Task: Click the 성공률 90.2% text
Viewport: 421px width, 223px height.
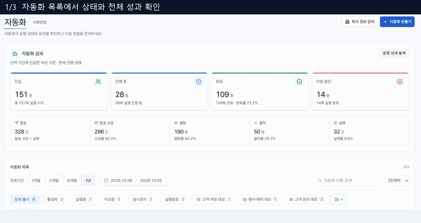Action: tap(105, 138)
